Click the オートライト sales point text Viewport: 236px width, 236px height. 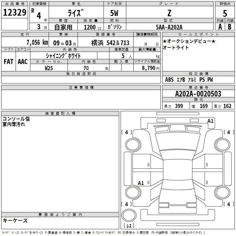click(176, 47)
